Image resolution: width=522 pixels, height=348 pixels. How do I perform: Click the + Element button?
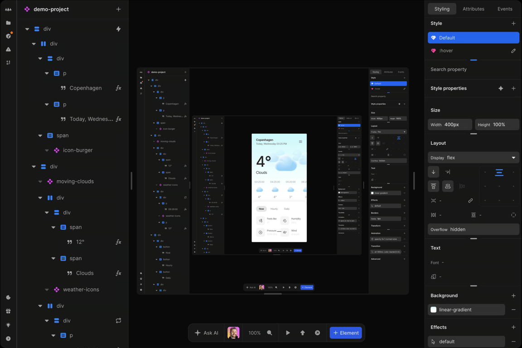click(346, 333)
